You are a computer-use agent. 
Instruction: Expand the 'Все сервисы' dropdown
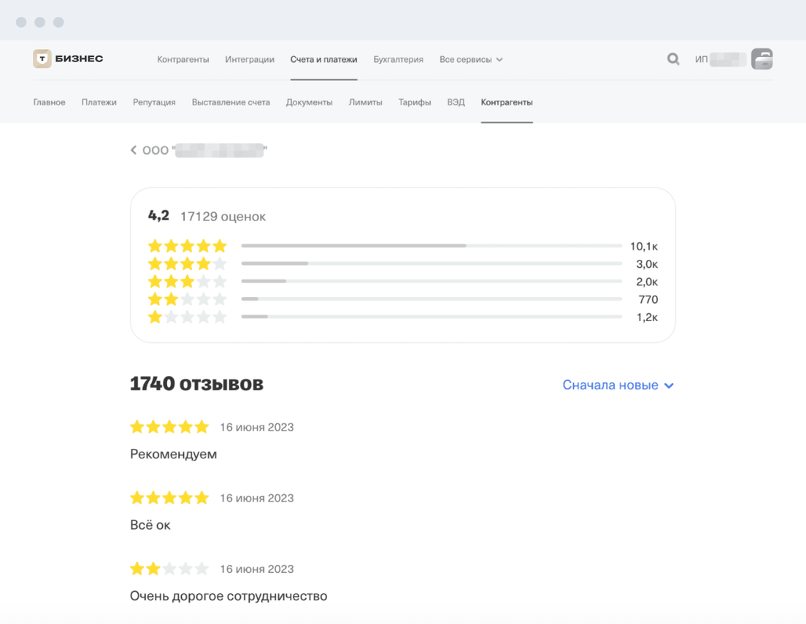click(x=471, y=60)
